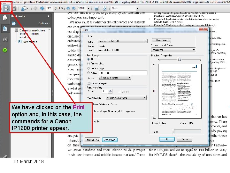Select the fit one full page icon

point(104,9)
